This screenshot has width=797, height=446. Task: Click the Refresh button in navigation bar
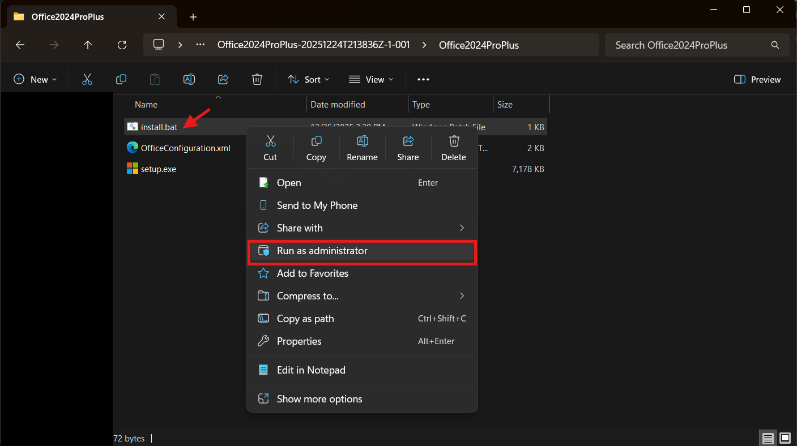point(122,45)
